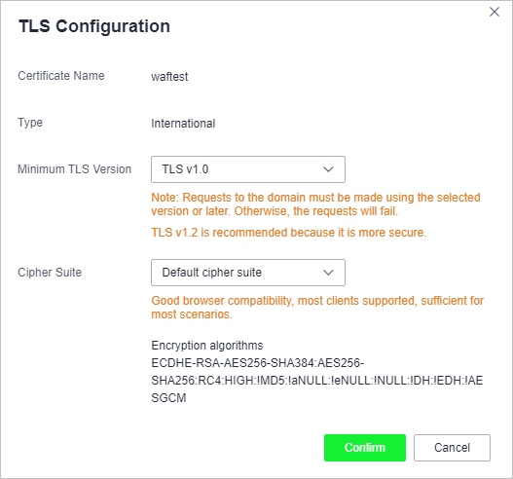Image resolution: width=513 pixels, height=479 pixels.
Task: Select the waftest certificate name value
Action: (x=169, y=77)
